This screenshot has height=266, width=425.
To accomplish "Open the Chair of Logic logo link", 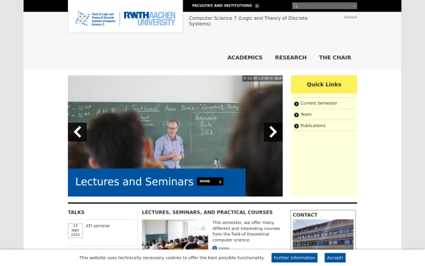I will coord(96,18).
